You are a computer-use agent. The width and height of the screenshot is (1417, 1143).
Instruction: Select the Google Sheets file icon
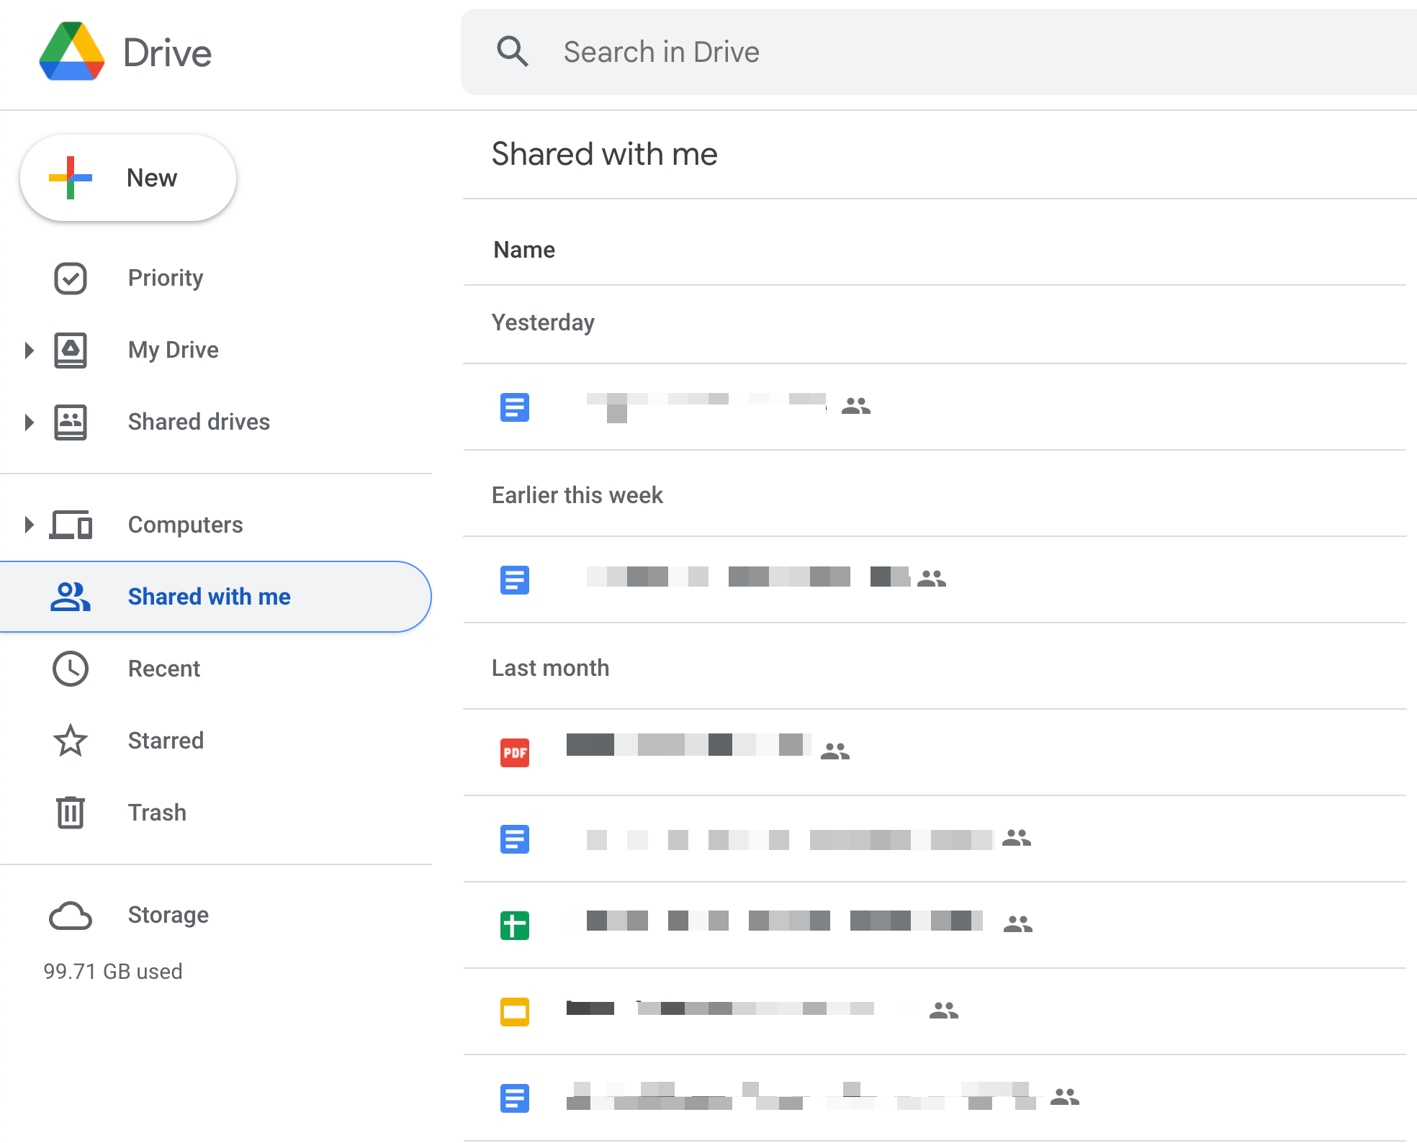(x=515, y=926)
